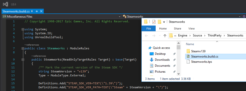This screenshot has height=91, width=246.
Task: Click the Explorer forward arrow
Action: click(154, 36)
